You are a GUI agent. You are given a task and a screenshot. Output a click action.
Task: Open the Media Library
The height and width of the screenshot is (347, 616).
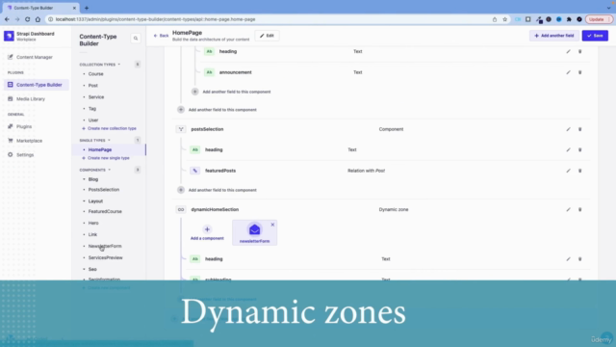(31, 98)
